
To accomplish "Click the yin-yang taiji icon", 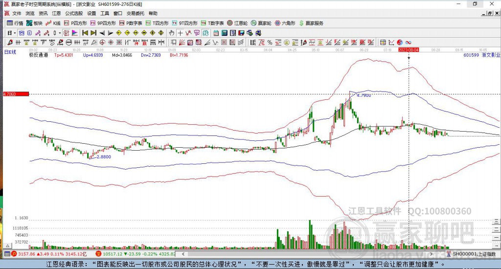I will click(x=400, y=42).
